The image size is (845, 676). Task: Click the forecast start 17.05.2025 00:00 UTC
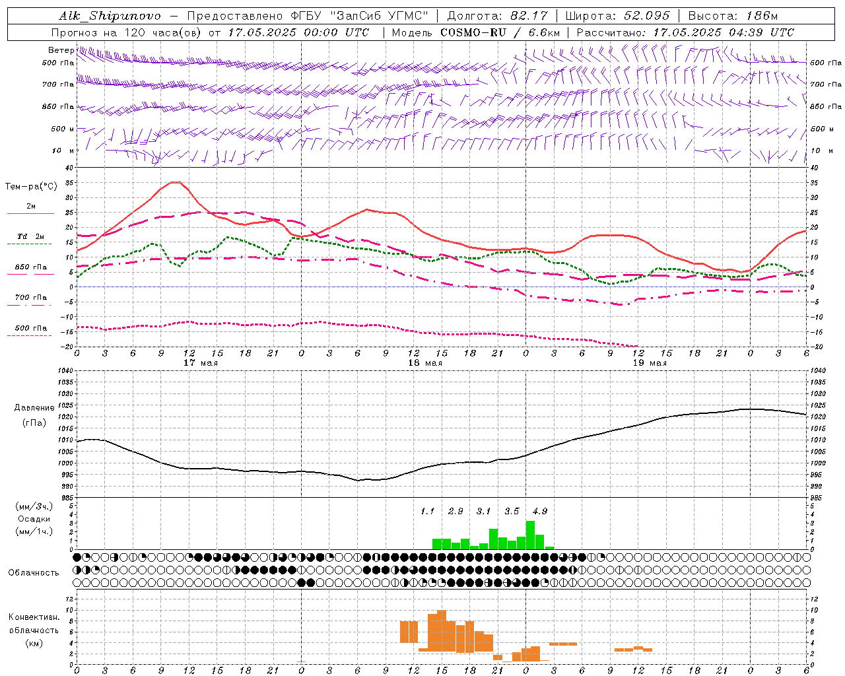pos(298,32)
